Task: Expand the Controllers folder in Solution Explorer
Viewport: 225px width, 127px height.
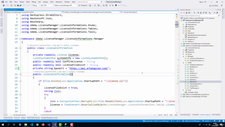Action: 183,29
